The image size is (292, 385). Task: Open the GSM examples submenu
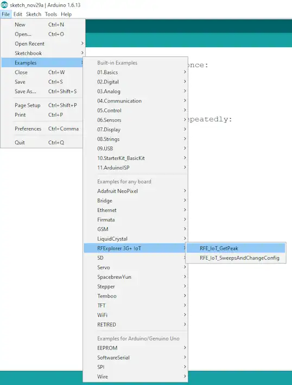(x=136, y=229)
